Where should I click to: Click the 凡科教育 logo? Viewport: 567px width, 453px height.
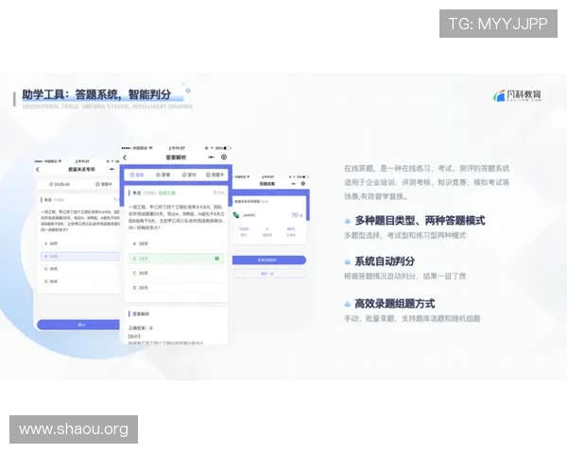click(518, 95)
